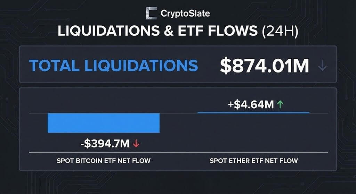Click the gray down arrow beside $874.01M
The image size is (356, 194).
pos(323,66)
